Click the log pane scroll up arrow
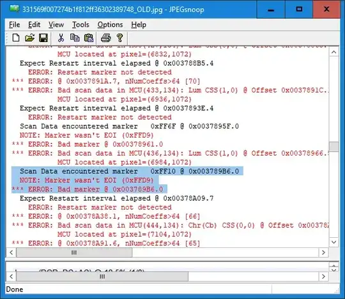The height and width of the screenshot is (299, 345). click(333, 52)
